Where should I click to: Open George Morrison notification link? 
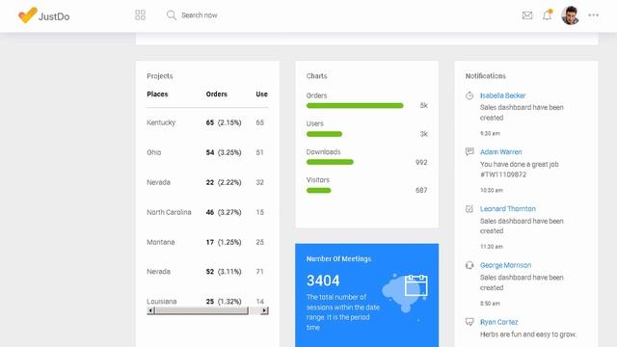(x=505, y=265)
